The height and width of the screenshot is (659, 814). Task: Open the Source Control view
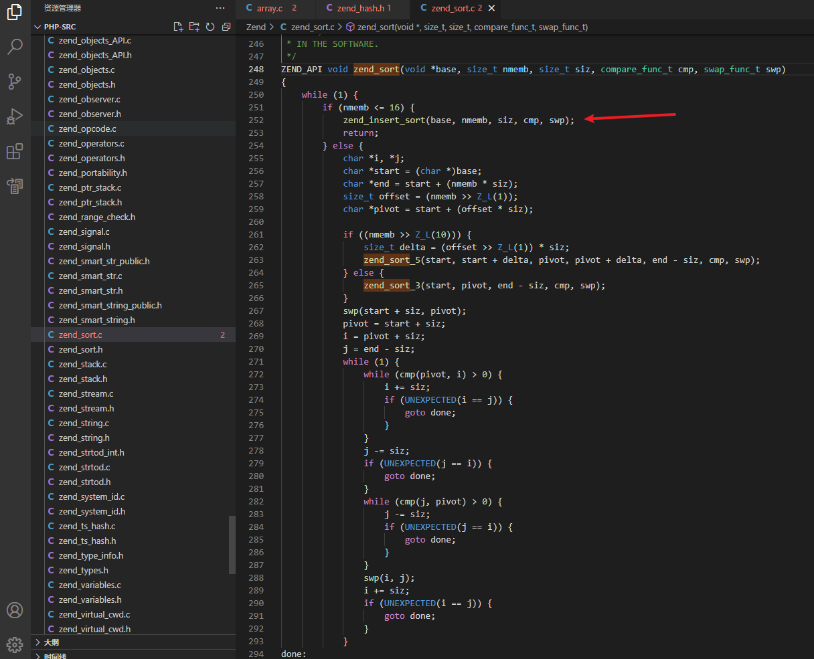pyautogui.click(x=15, y=82)
